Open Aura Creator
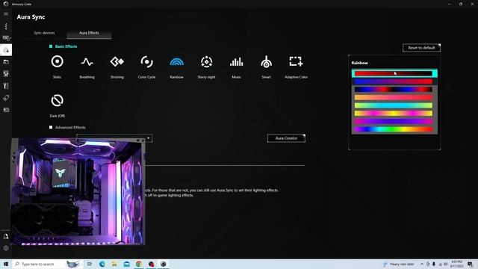The image size is (478, 269). pos(286,138)
